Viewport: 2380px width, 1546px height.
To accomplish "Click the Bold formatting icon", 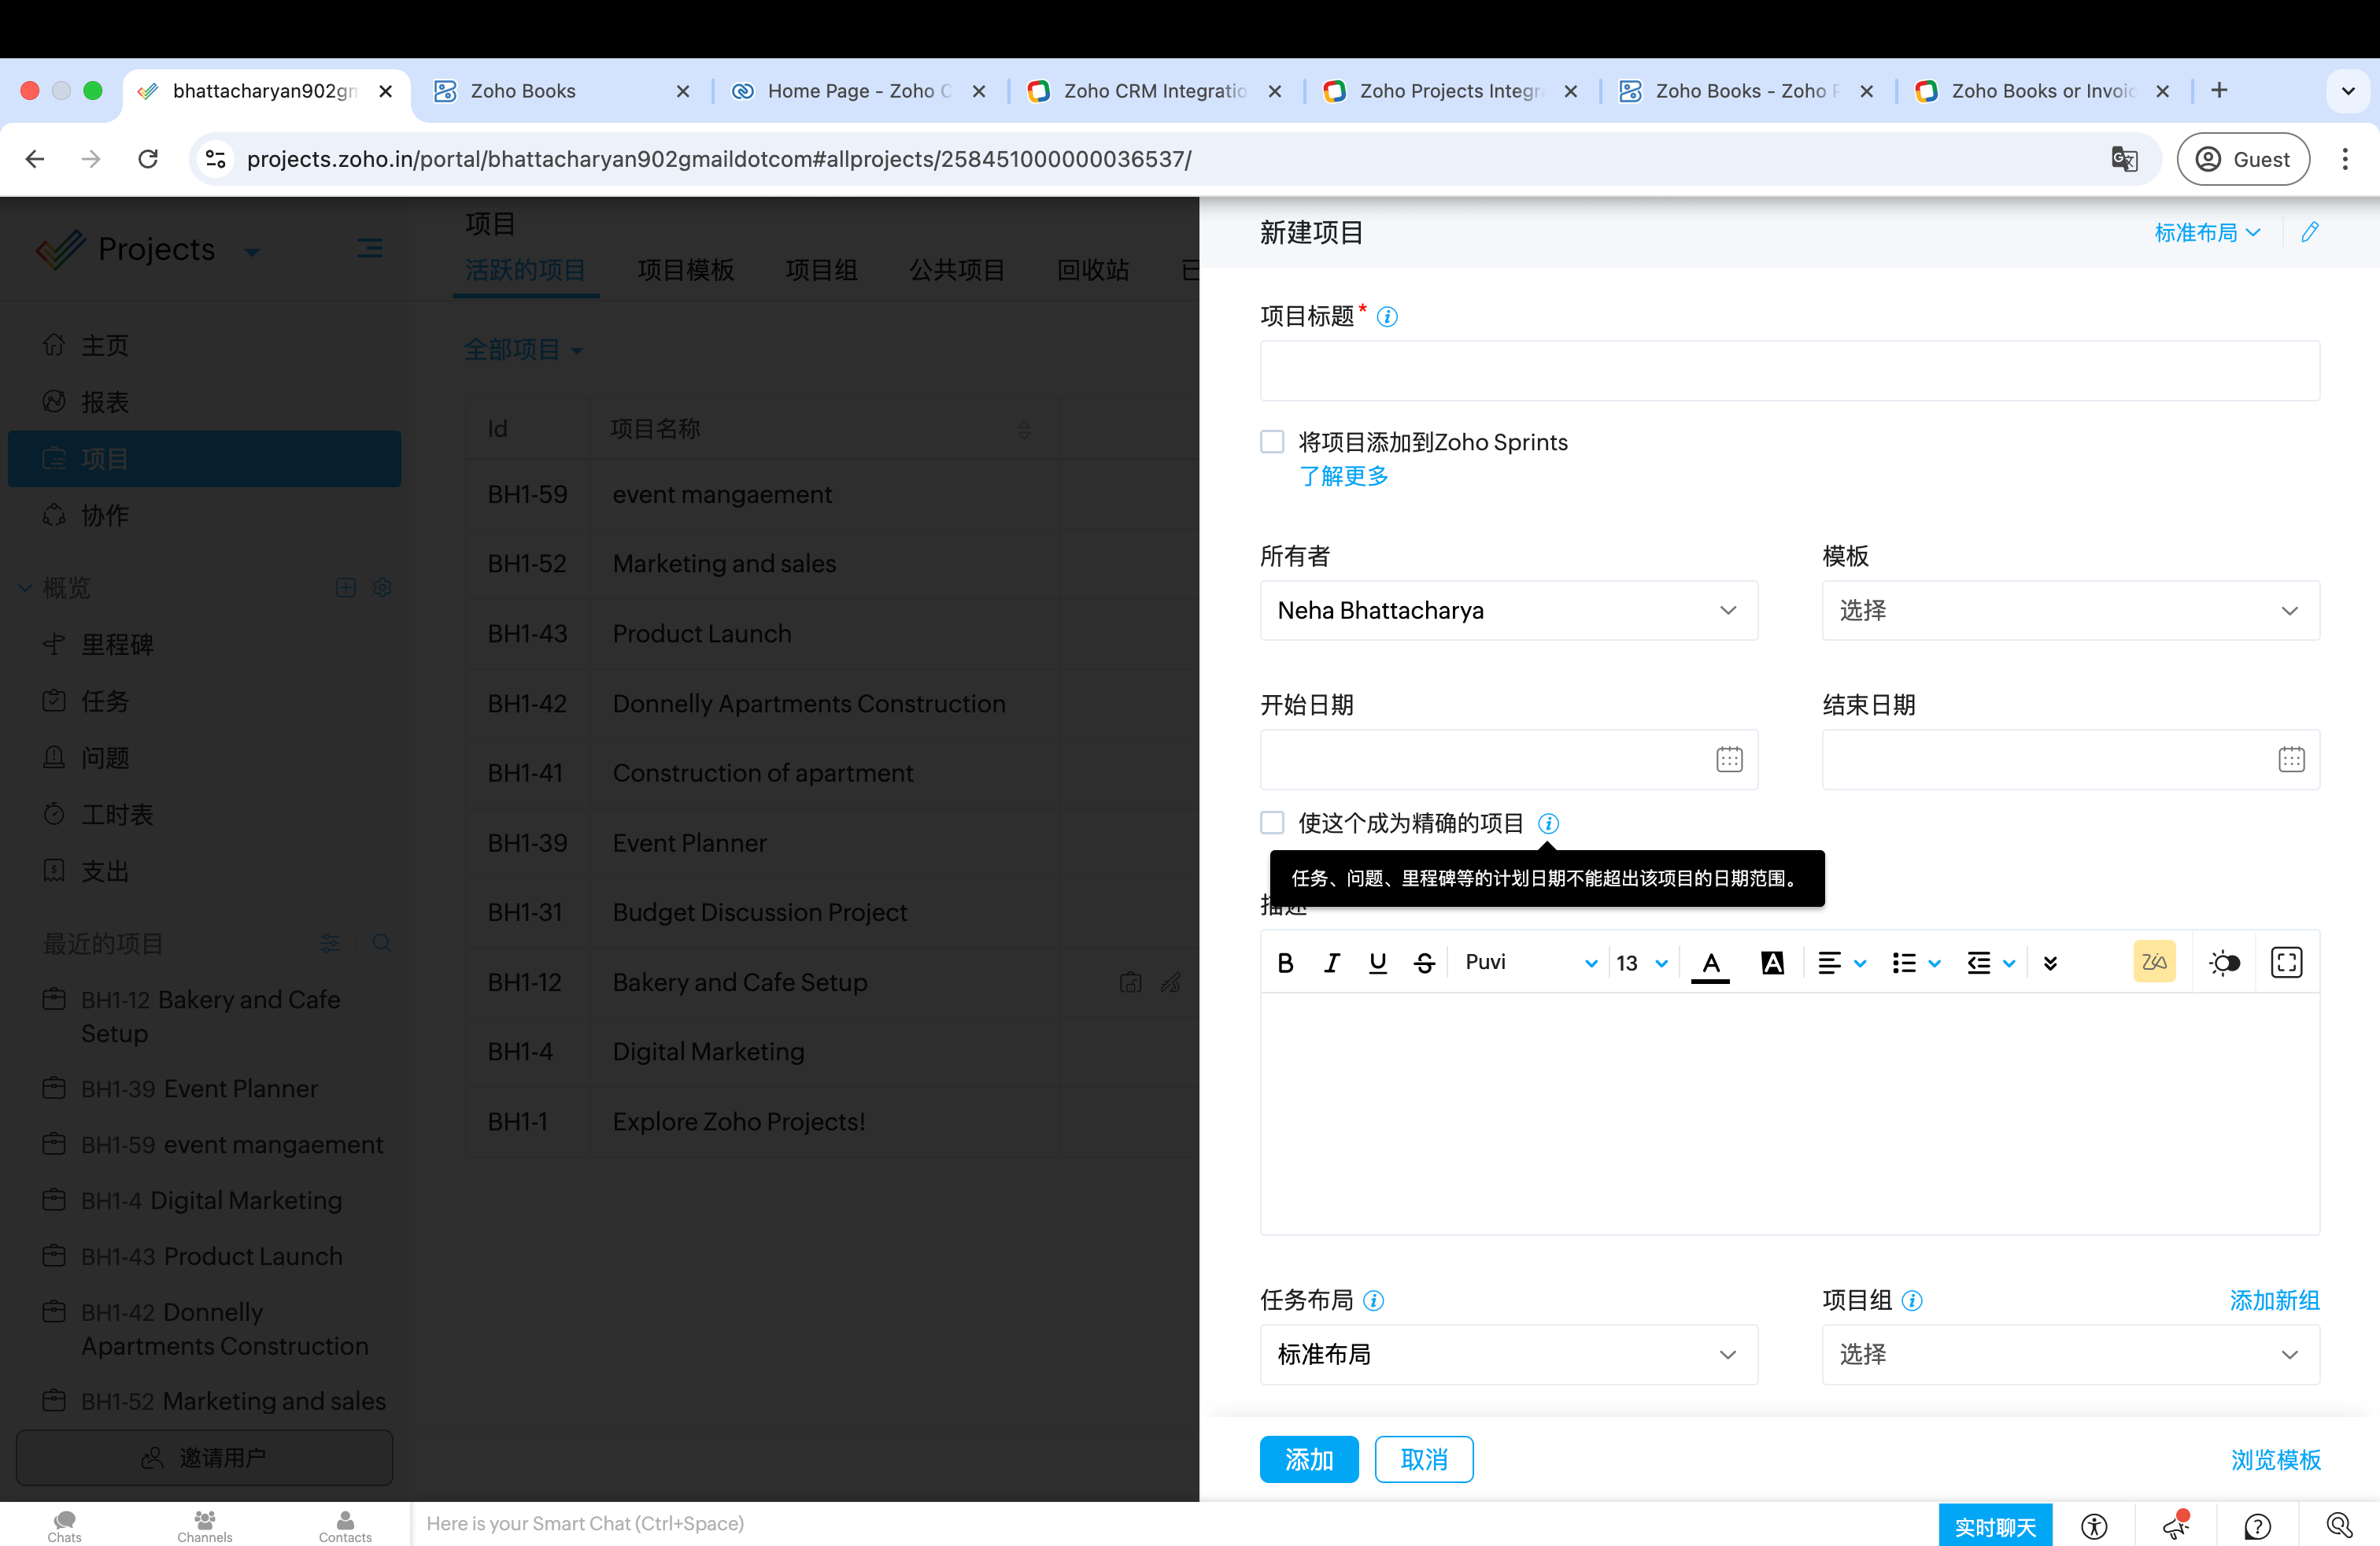I will (x=1285, y=962).
